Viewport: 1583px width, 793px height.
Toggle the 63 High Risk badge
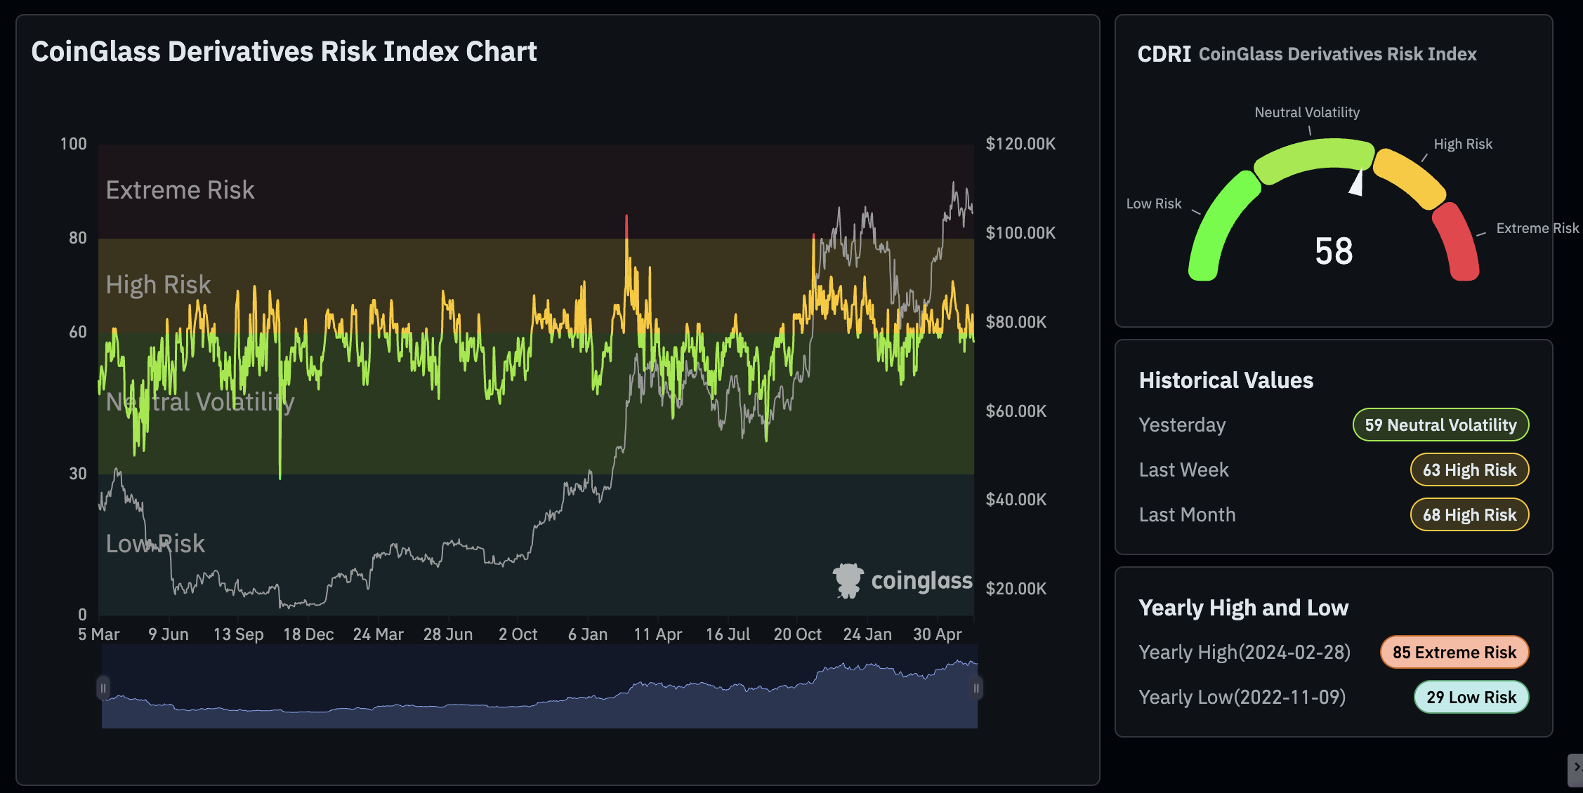coord(1469,469)
